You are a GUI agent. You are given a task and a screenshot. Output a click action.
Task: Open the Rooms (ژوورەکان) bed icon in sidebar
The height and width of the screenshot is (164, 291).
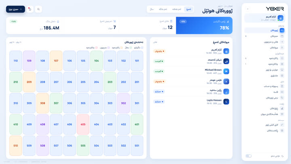click(282, 30)
